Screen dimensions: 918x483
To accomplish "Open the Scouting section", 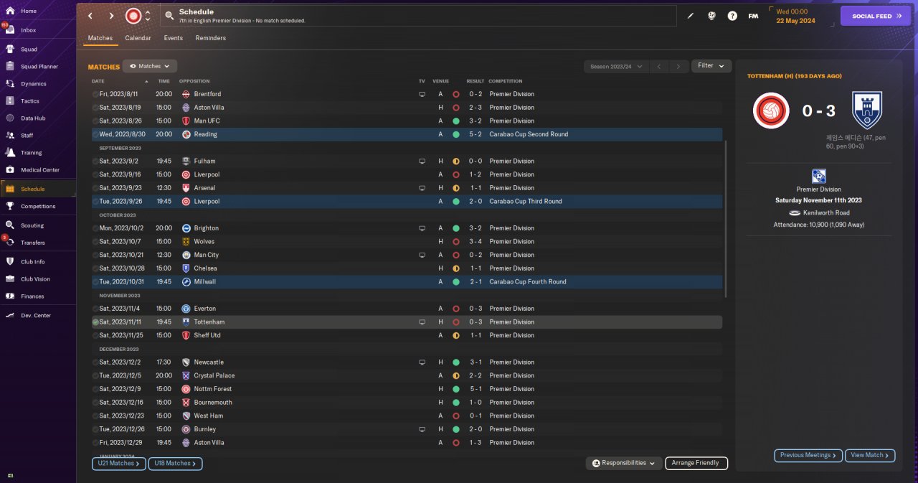I will (32, 225).
